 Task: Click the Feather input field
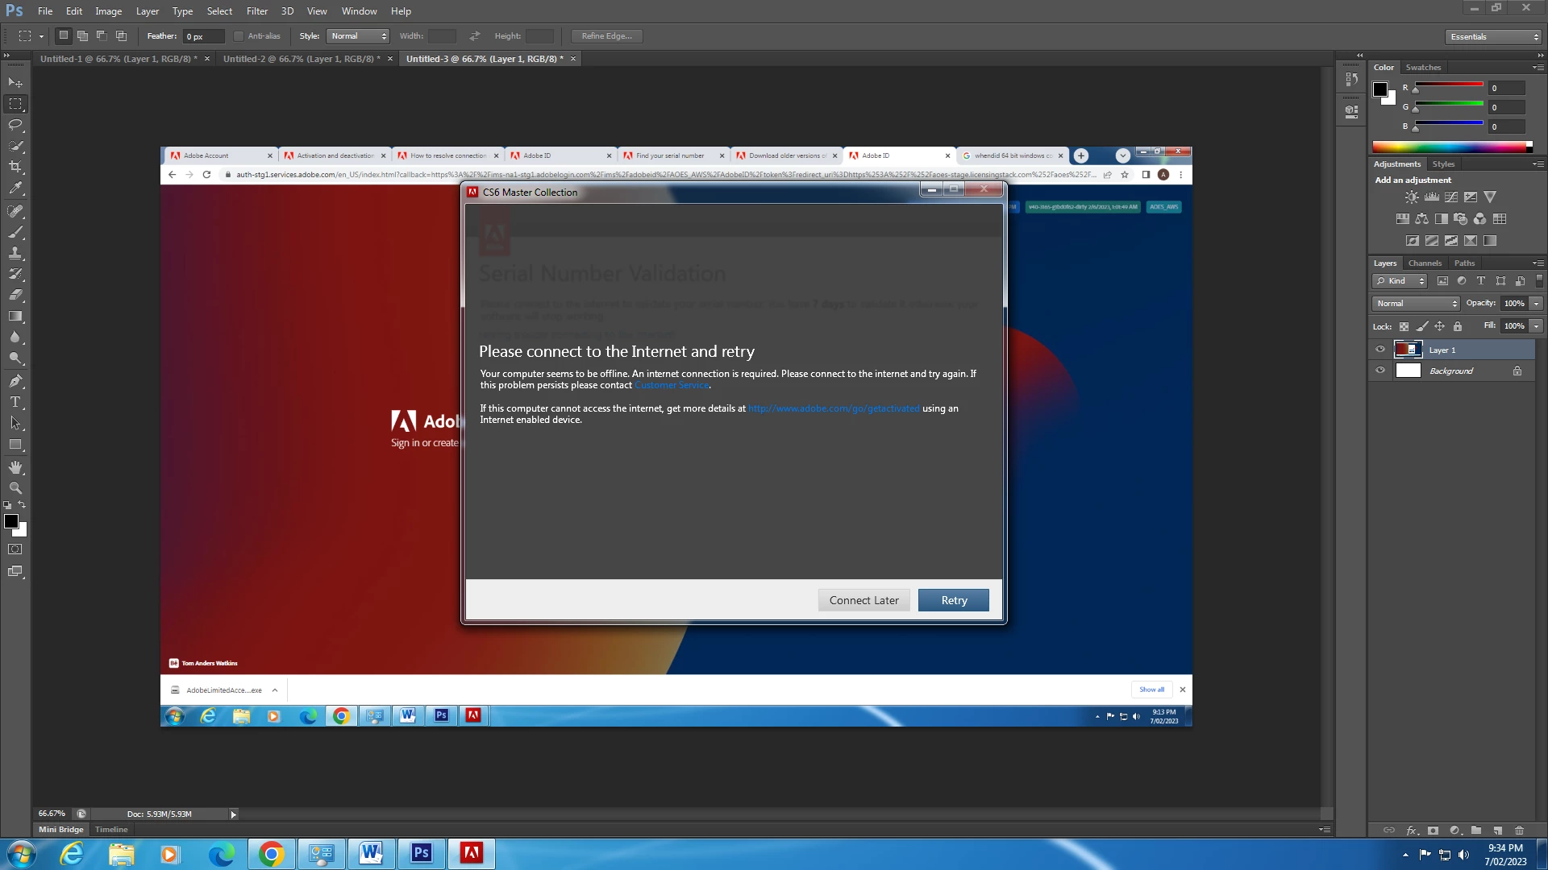pyautogui.click(x=203, y=36)
